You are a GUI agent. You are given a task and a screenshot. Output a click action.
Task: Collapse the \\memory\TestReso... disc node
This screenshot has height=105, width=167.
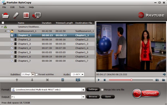click(x=2, y=27)
